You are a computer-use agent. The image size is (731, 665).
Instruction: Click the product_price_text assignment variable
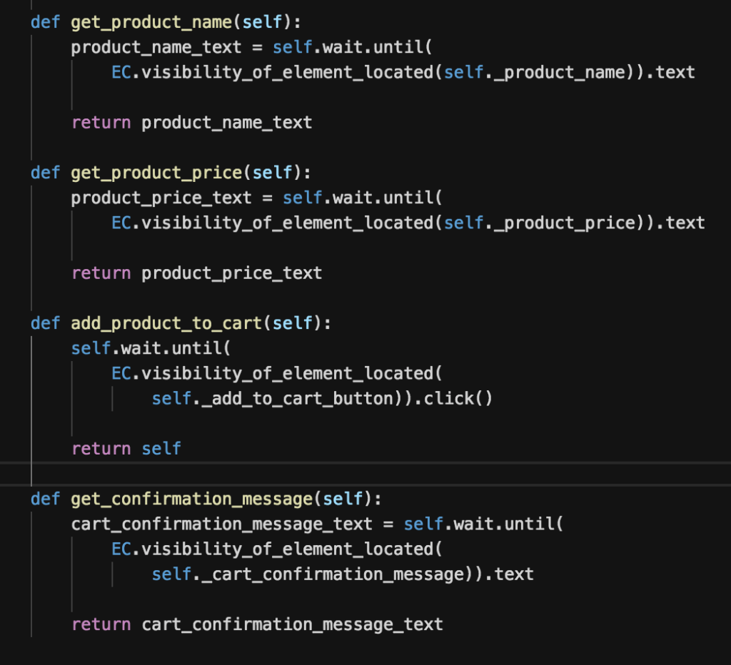(161, 198)
